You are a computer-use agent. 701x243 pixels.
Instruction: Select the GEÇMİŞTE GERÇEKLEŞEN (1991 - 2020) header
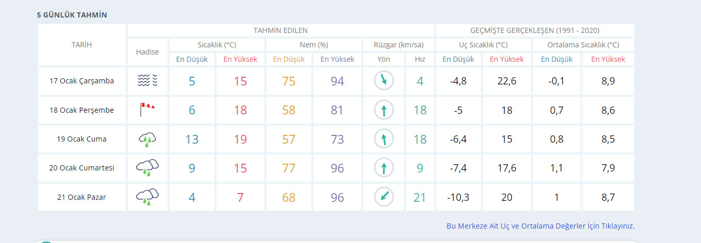point(535,30)
